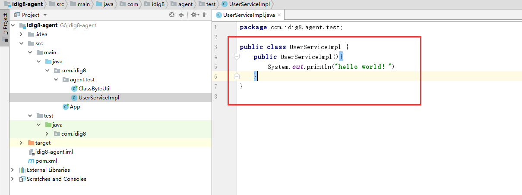The height and width of the screenshot is (195, 522).
Task: Click fold end marker at line 6
Action: 236,76
